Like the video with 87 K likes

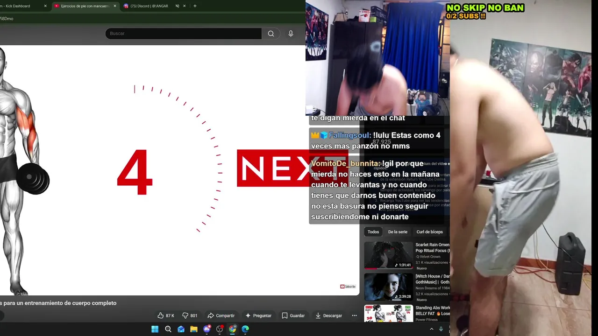click(x=166, y=315)
